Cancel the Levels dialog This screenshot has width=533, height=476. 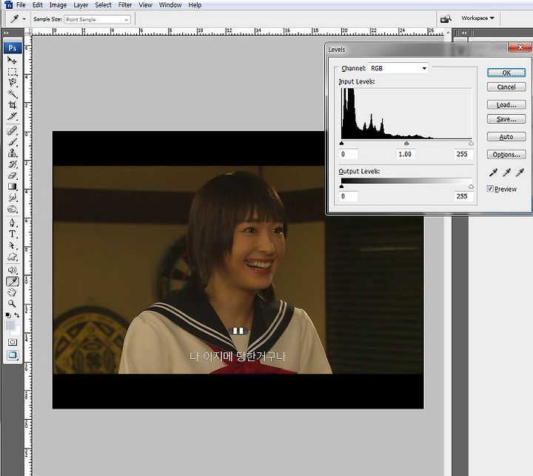(506, 87)
